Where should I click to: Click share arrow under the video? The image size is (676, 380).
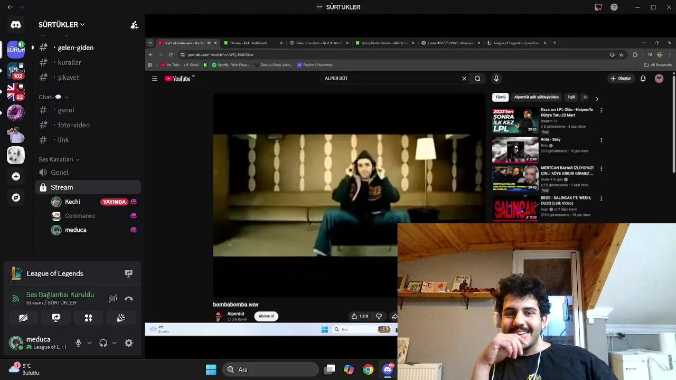pos(394,316)
